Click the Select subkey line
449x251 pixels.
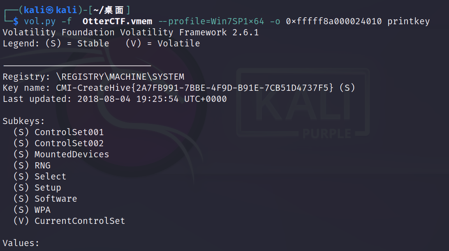pos(50,177)
